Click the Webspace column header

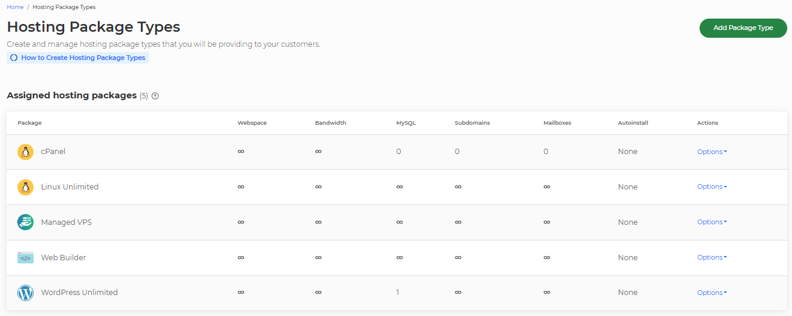[x=252, y=123]
